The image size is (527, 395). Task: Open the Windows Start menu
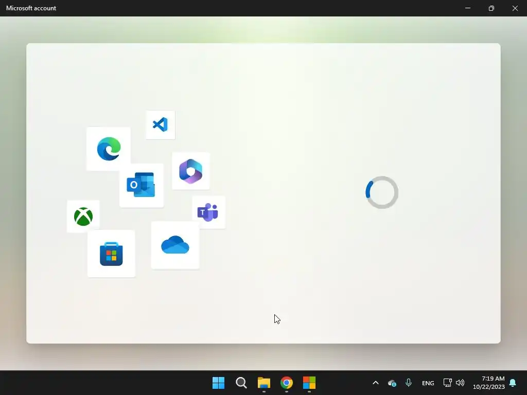coord(218,383)
